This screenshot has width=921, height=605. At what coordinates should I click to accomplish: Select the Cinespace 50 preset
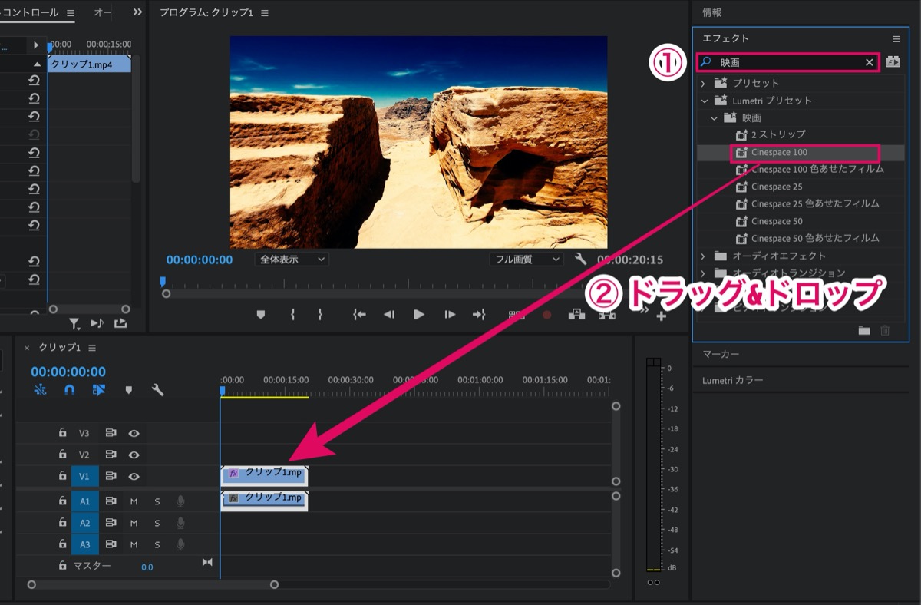click(x=777, y=221)
